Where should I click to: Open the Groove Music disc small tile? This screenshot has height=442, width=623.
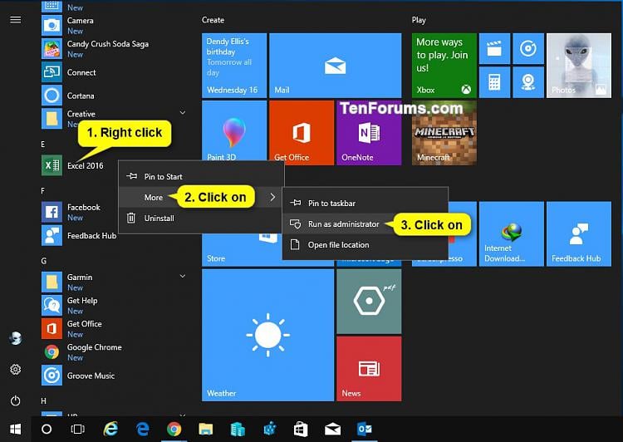528,48
